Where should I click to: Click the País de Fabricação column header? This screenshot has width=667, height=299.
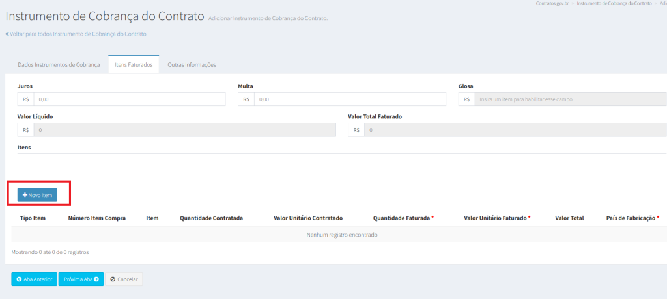click(x=630, y=218)
